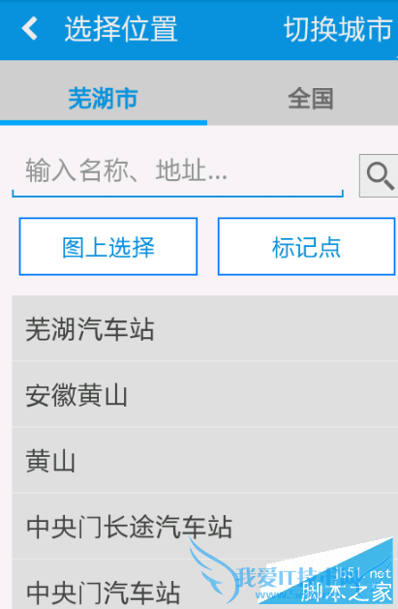Viewport: 398px width, 609px height.
Task: Switch to the 全国 tab
Action: pos(310,99)
